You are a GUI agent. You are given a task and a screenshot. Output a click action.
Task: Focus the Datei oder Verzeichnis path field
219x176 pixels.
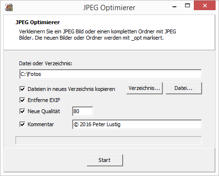point(110,74)
